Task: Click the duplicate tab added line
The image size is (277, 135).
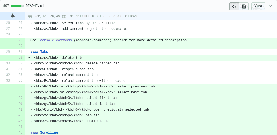Action: coord(151,121)
